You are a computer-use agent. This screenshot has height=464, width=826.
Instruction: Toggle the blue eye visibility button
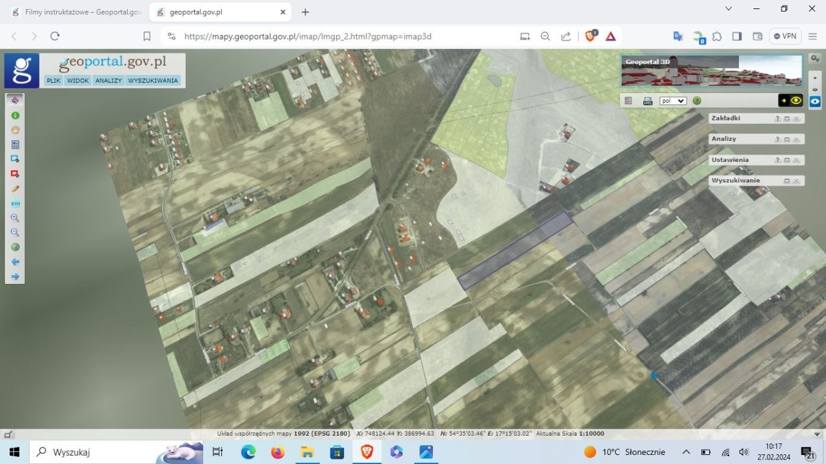click(x=816, y=101)
